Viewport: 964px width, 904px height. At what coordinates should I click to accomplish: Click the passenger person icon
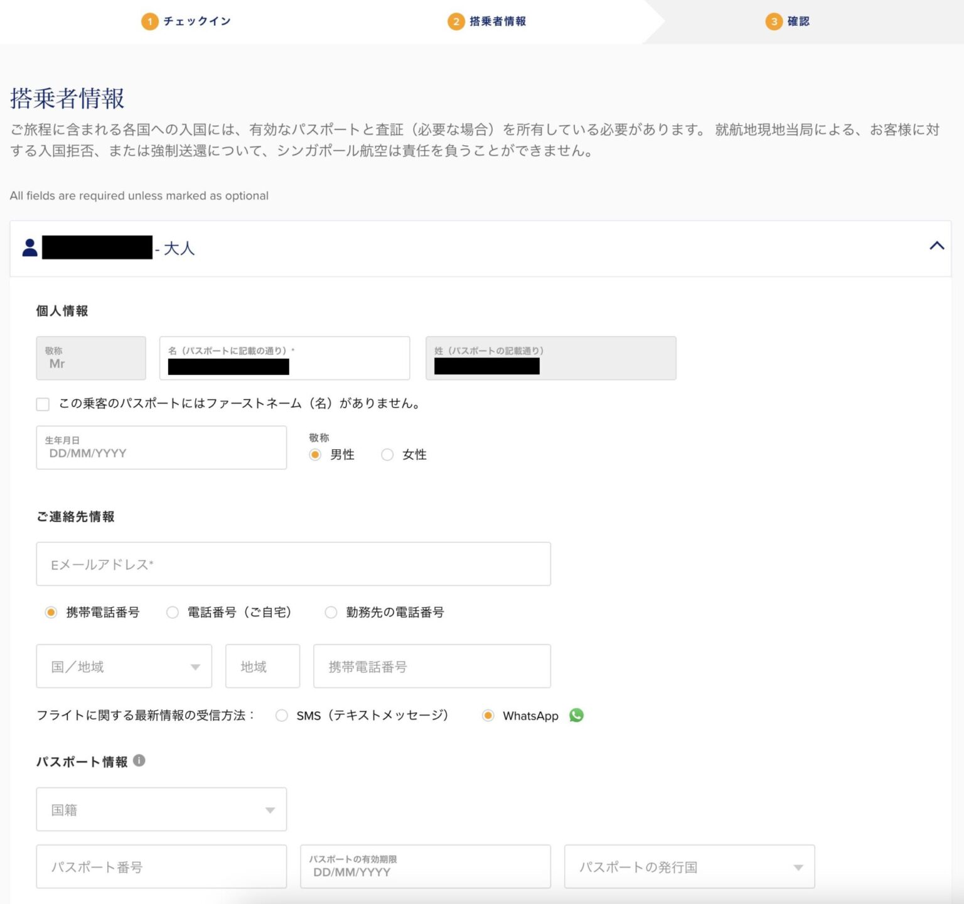[29, 248]
